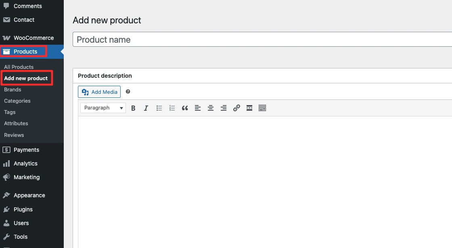The image size is (452, 248).
Task: Click the Add Media button
Action: coord(99,92)
